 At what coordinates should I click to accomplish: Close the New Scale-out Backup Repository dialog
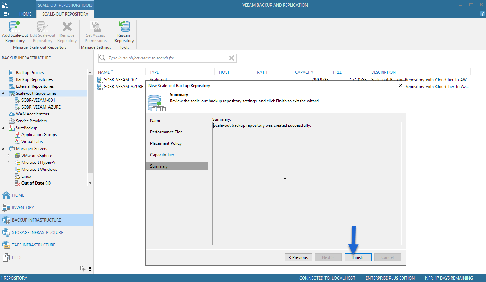401,85
